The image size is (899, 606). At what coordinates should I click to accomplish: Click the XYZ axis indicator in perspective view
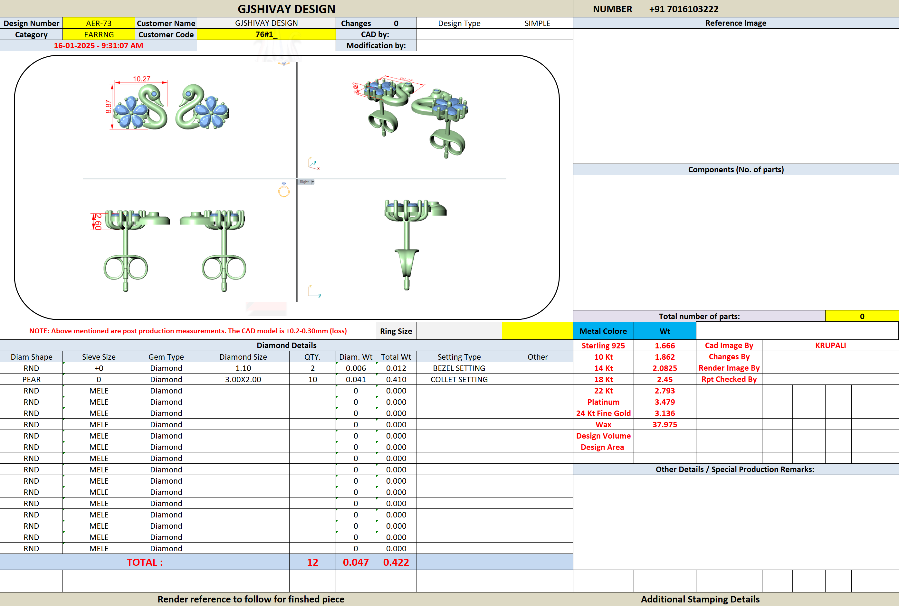pos(314,164)
